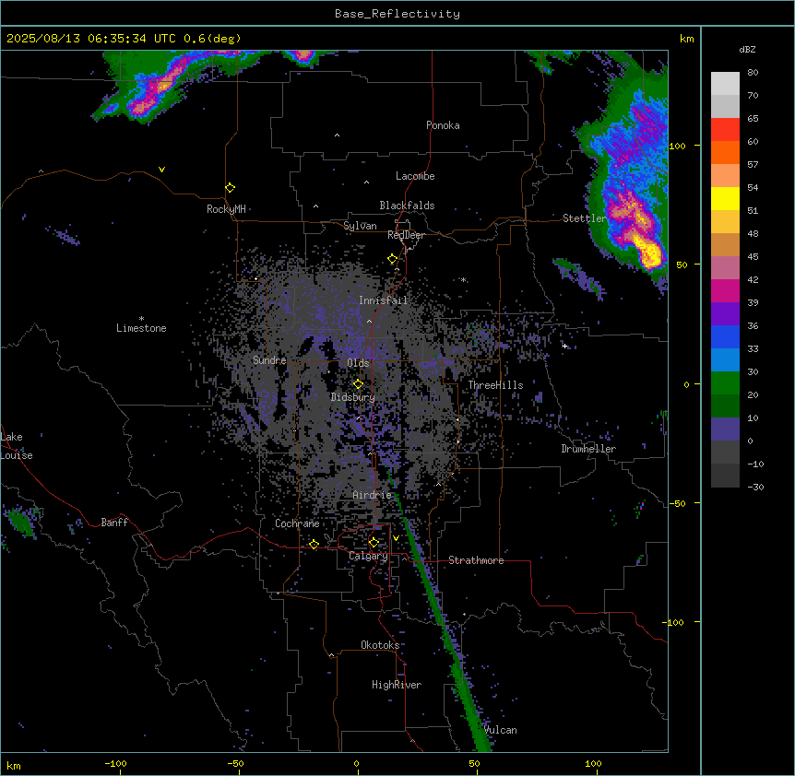Click the Airdrie city label

click(x=373, y=495)
